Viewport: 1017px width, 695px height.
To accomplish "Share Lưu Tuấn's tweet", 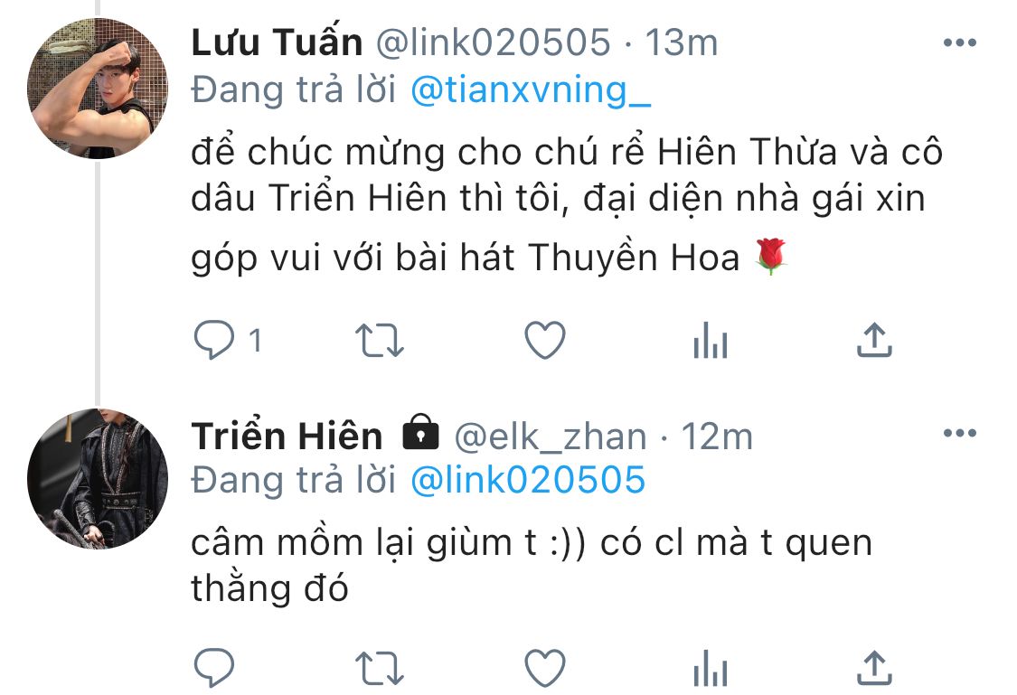I will tap(874, 340).
